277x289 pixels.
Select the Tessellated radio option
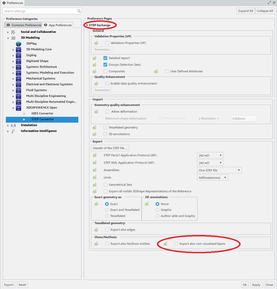tap(107, 216)
